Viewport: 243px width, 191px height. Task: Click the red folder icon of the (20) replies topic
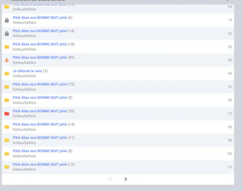coord(7,114)
